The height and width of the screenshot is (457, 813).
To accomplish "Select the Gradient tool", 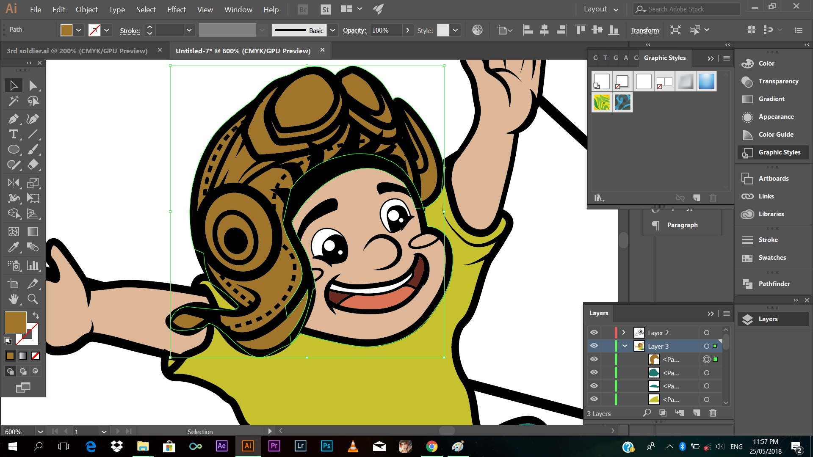I will click(33, 231).
